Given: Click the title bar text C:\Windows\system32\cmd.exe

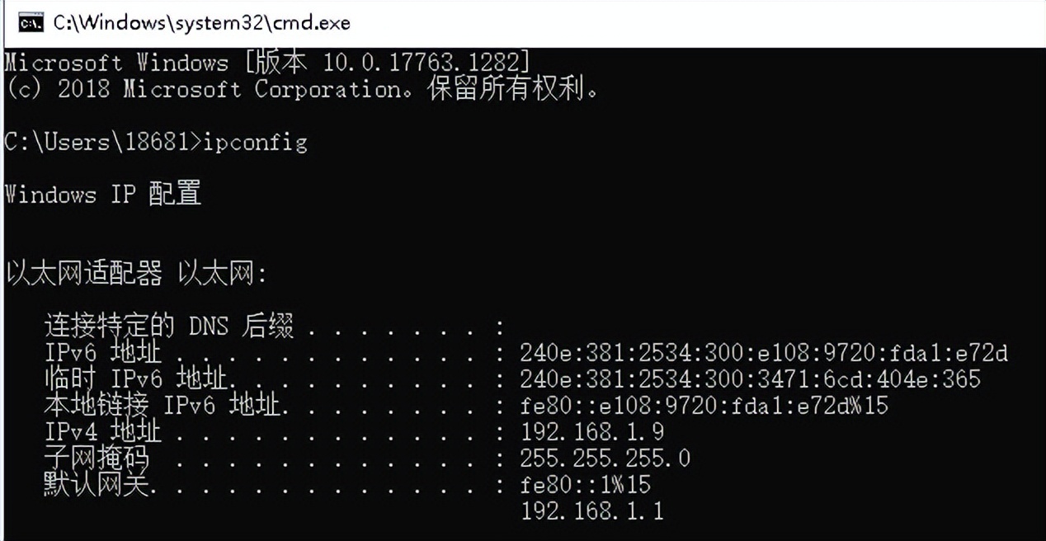Looking at the screenshot, I should click(202, 22).
